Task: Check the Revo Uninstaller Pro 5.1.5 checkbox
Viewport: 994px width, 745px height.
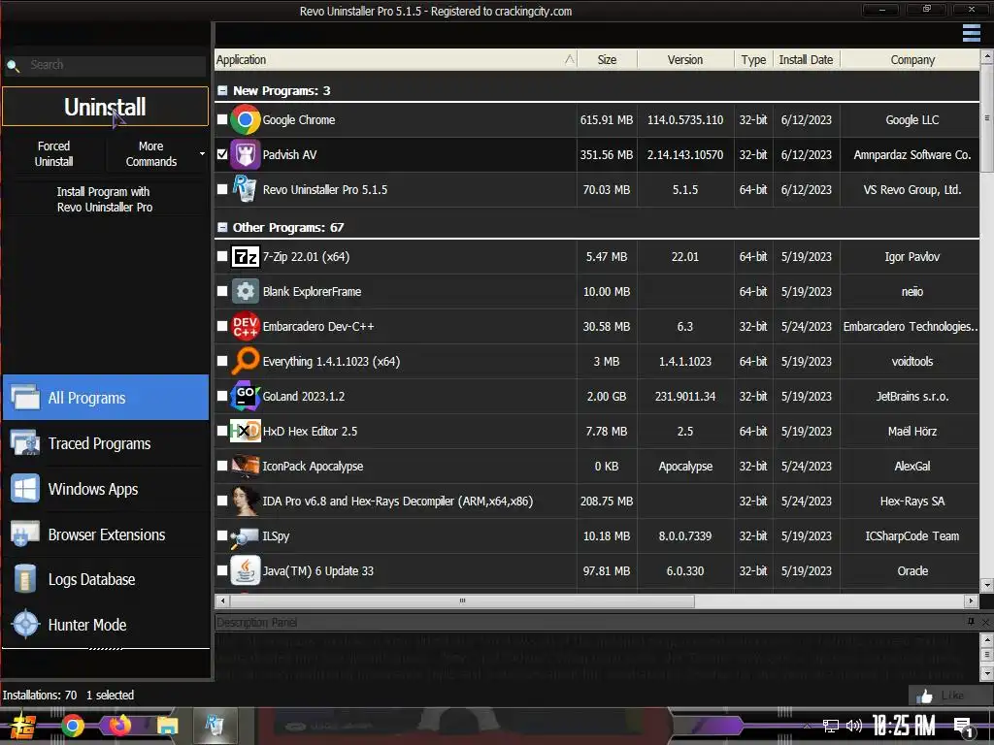Action: (222, 189)
